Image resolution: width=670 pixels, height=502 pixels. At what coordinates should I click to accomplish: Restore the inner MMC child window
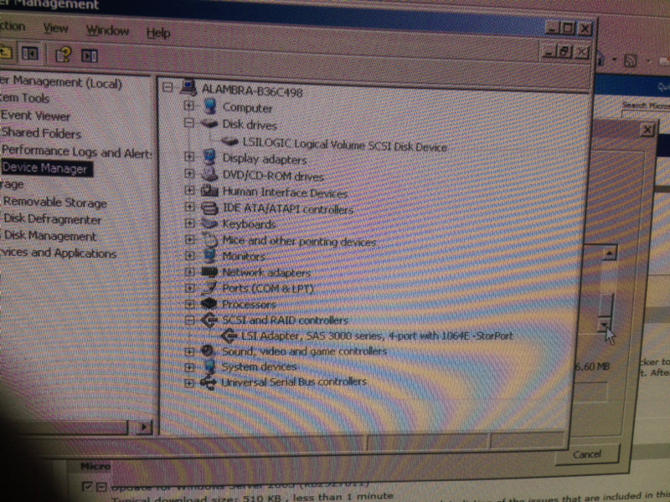(x=564, y=52)
